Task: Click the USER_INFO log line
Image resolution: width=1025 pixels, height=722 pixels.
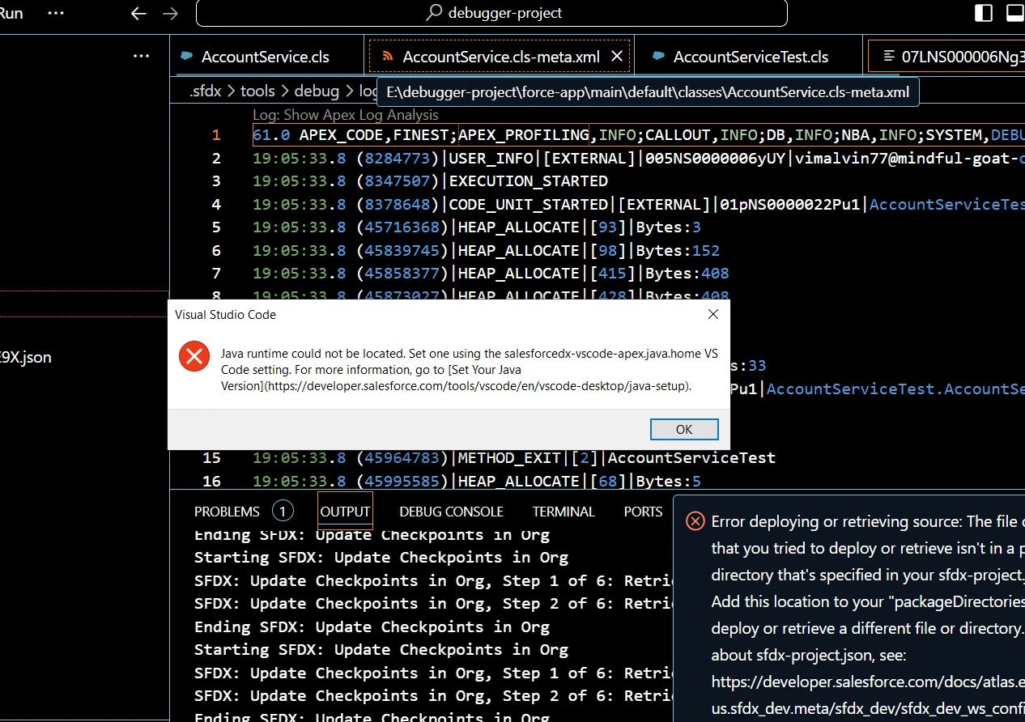Action: pos(639,158)
